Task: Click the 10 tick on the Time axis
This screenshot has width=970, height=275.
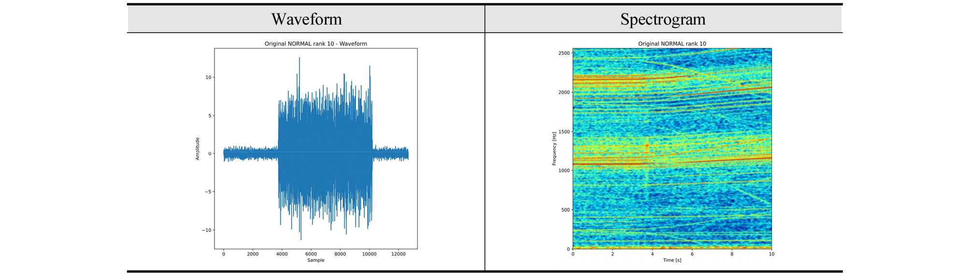Action: pos(771,254)
